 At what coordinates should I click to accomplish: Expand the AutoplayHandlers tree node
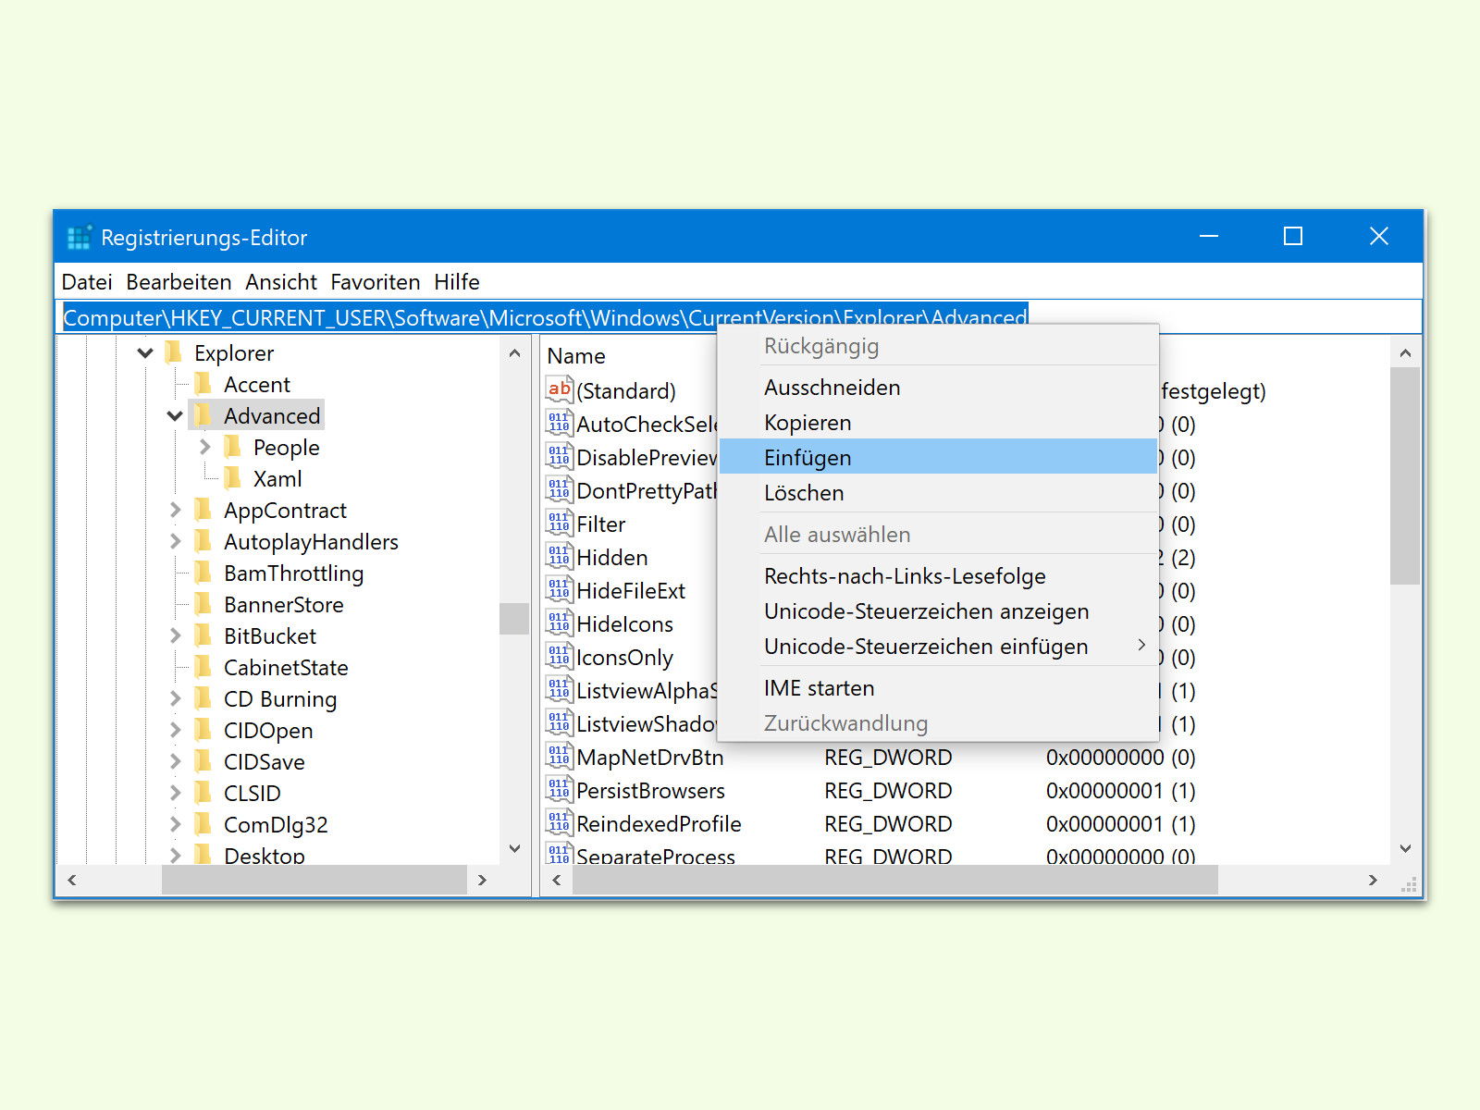click(x=176, y=541)
